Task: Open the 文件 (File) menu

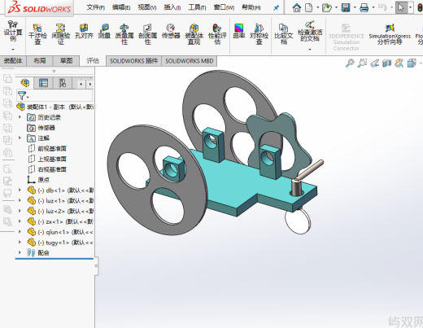Action: [x=96, y=7]
